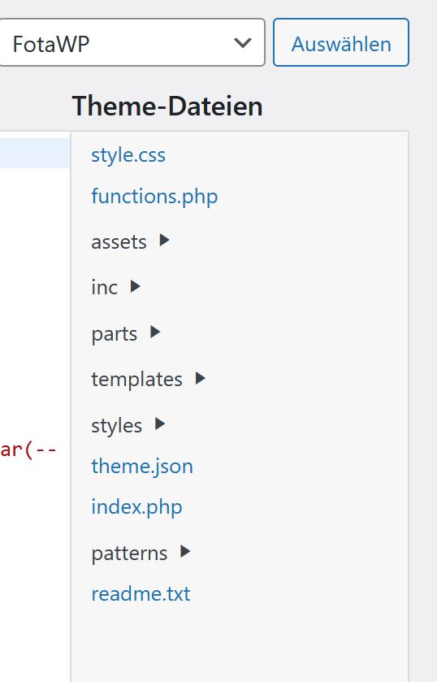The height and width of the screenshot is (682, 437).
Task: Expand the templates folder arrow
Action: click(200, 378)
